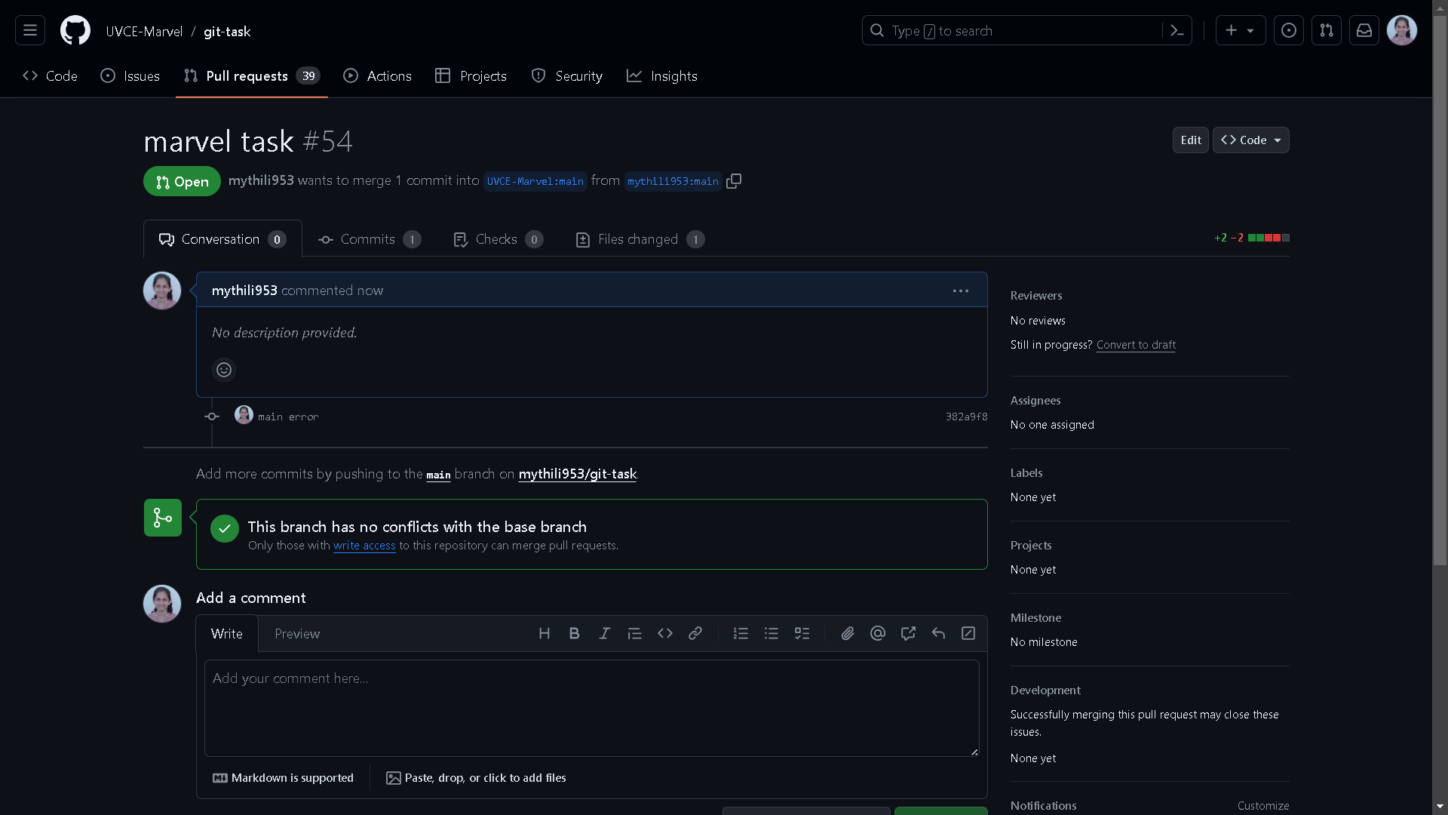Open the Actions tab

tap(378, 76)
